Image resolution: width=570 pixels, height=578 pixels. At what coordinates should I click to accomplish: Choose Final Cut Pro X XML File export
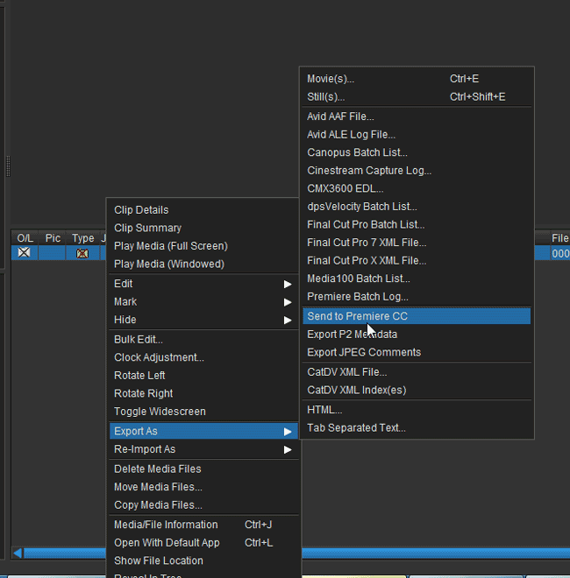coord(367,260)
